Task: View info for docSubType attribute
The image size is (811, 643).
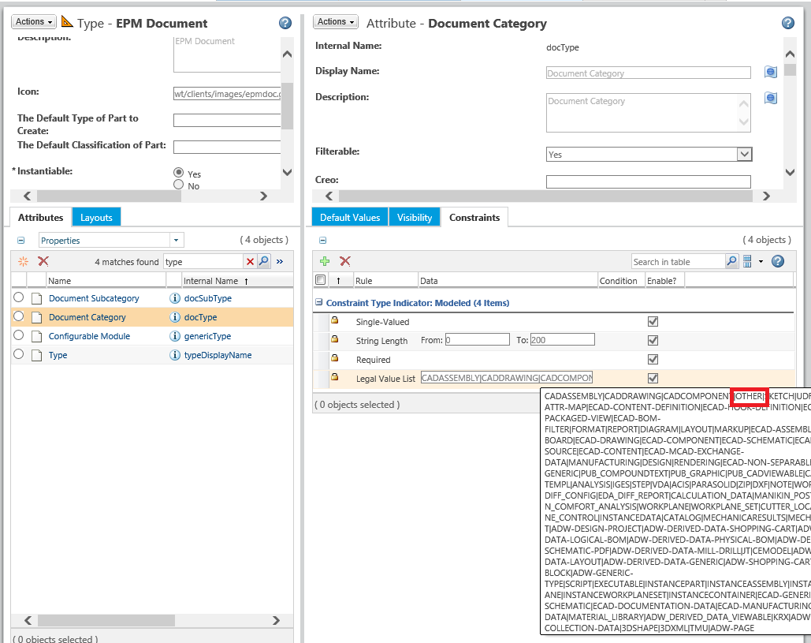Action: coord(175,298)
